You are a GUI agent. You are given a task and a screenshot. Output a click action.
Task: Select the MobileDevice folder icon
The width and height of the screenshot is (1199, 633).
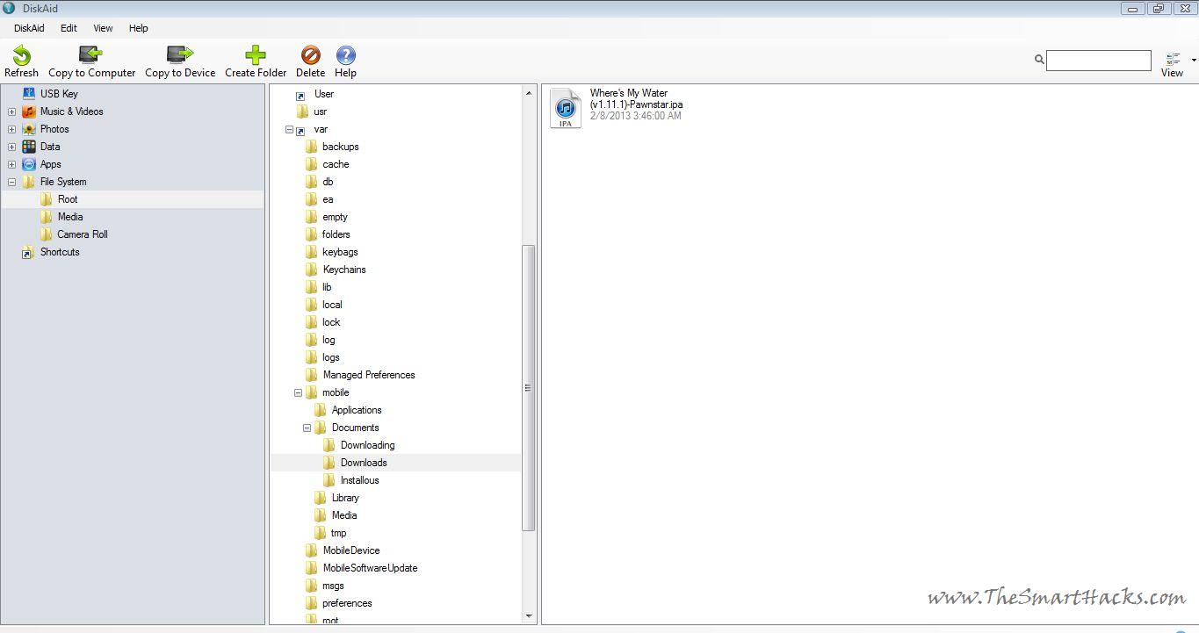[311, 550]
